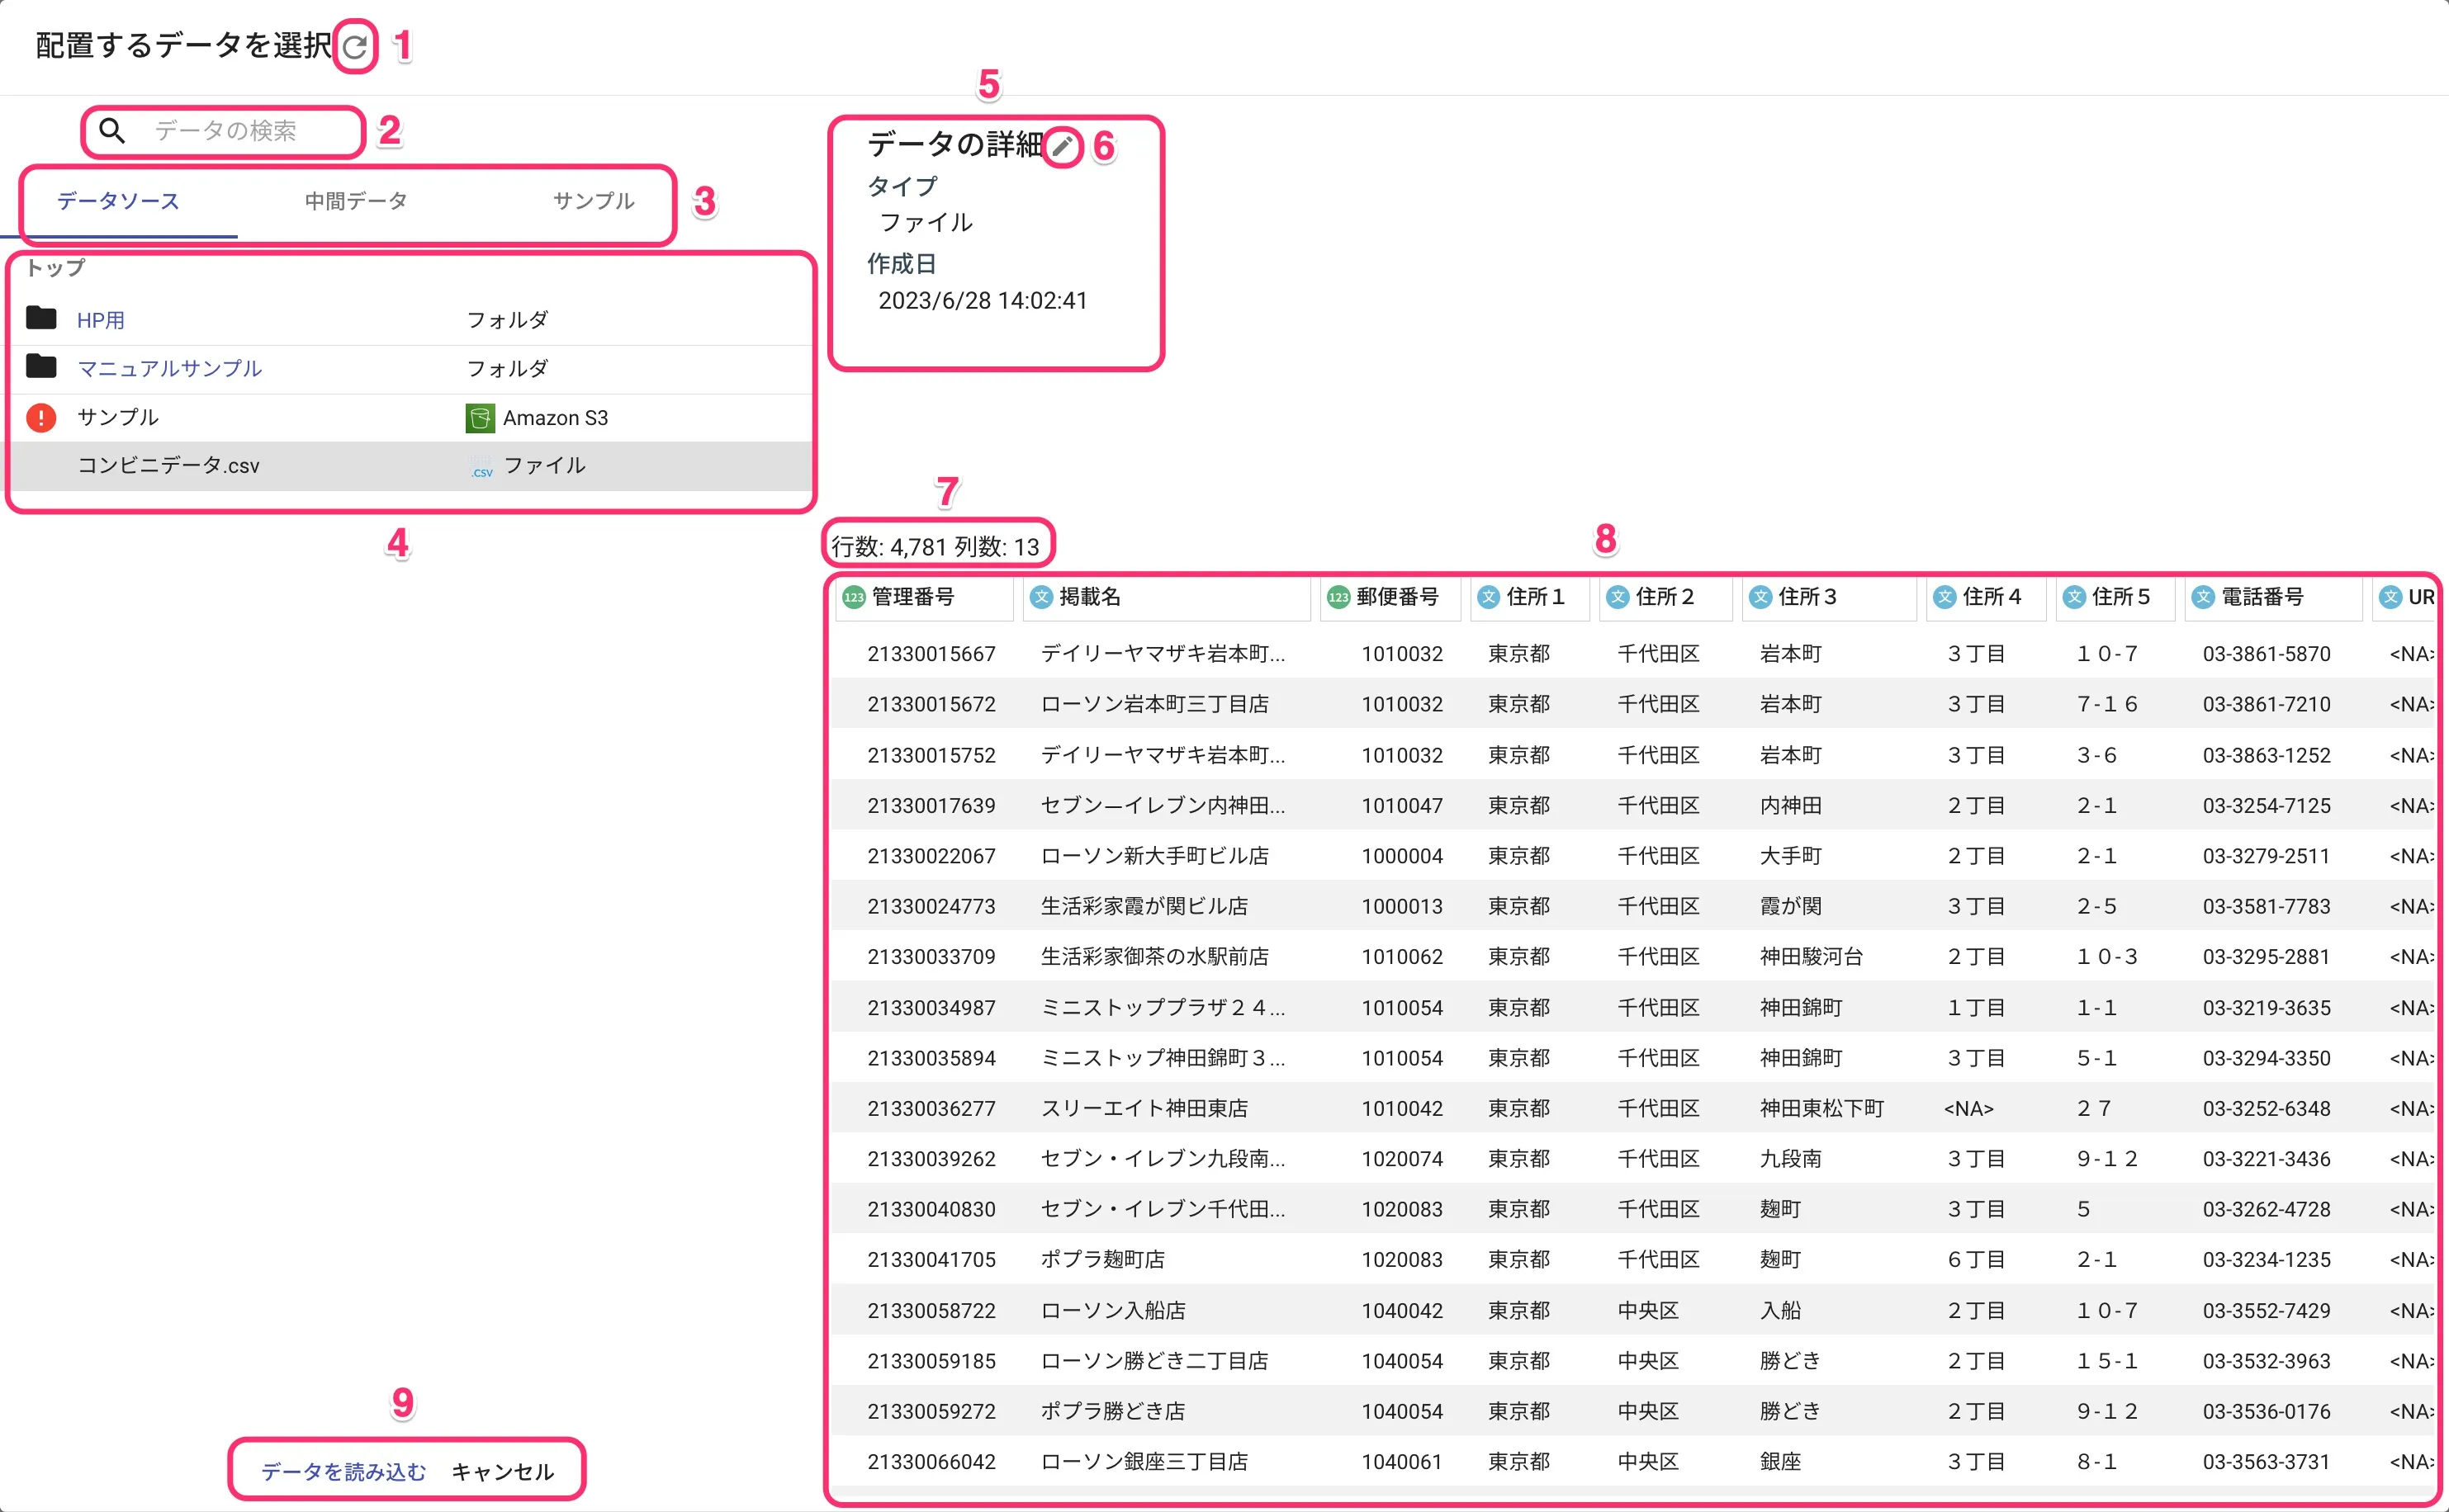Click the csv file type icon
The width and height of the screenshot is (2449, 1512).
coord(481,468)
